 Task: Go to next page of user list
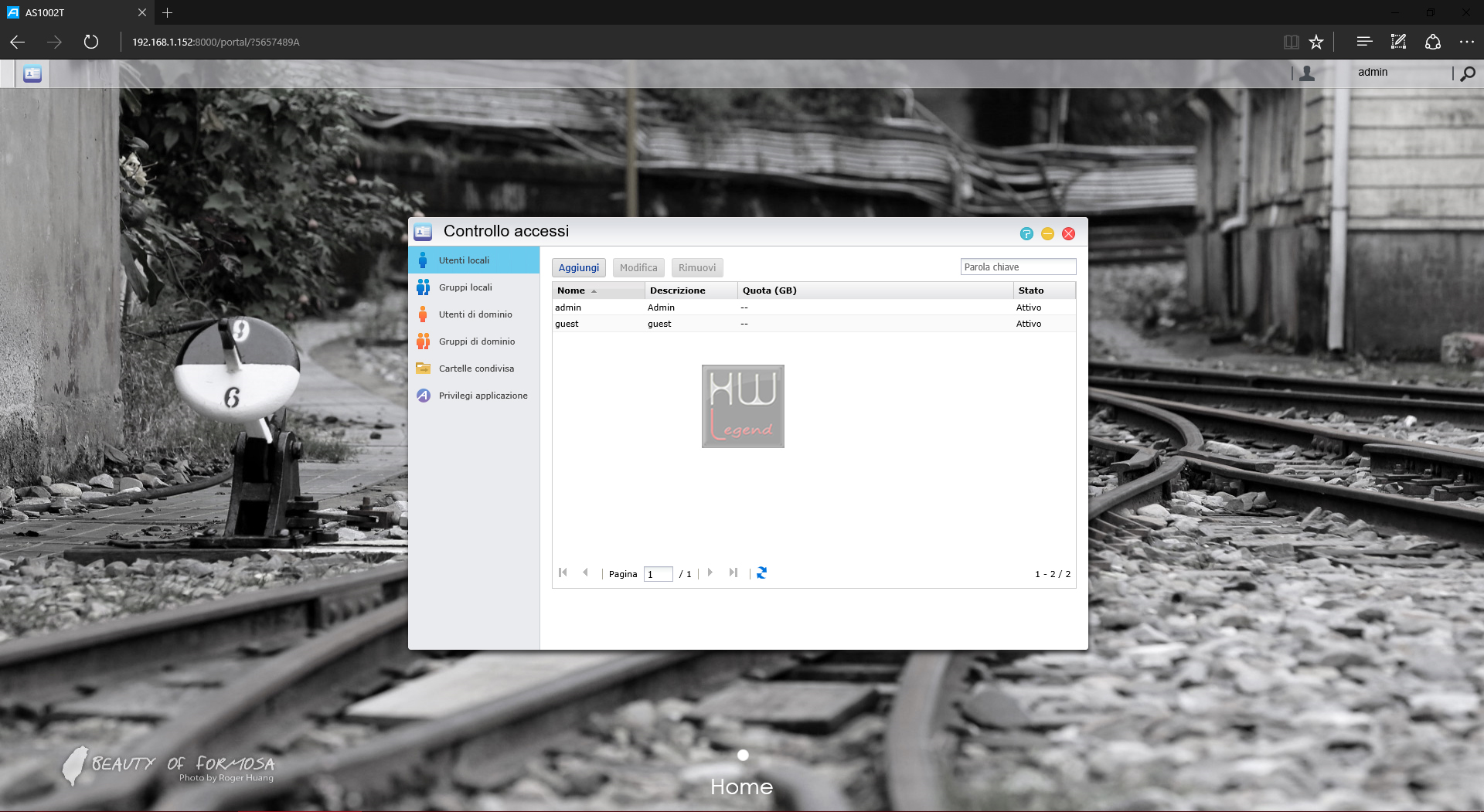pyautogui.click(x=710, y=573)
